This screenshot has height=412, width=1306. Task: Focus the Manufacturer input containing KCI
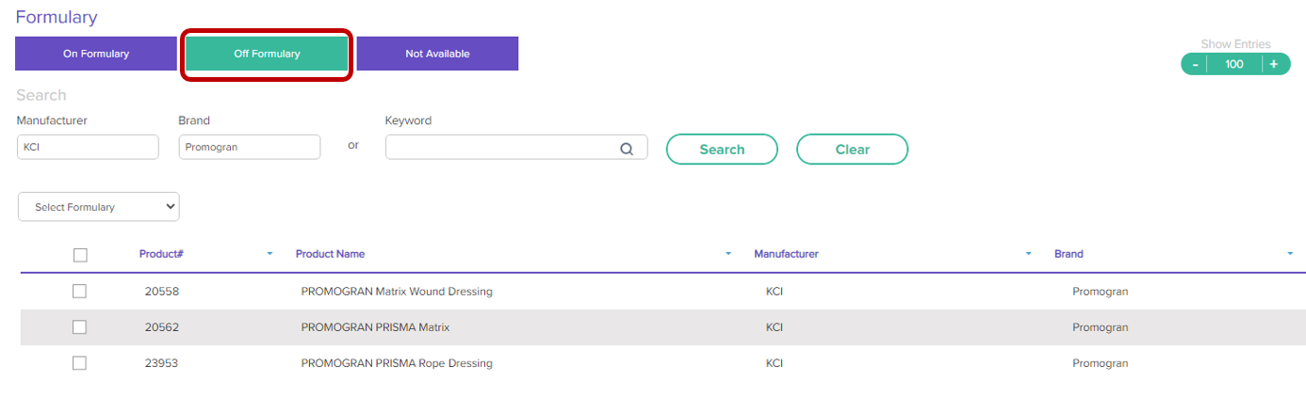(88, 147)
